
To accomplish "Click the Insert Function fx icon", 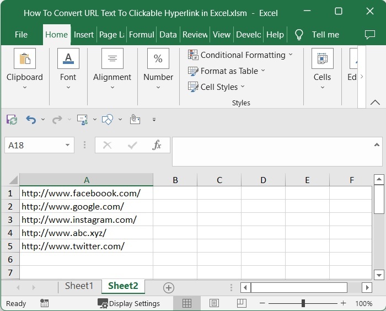I will click(157, 145).
